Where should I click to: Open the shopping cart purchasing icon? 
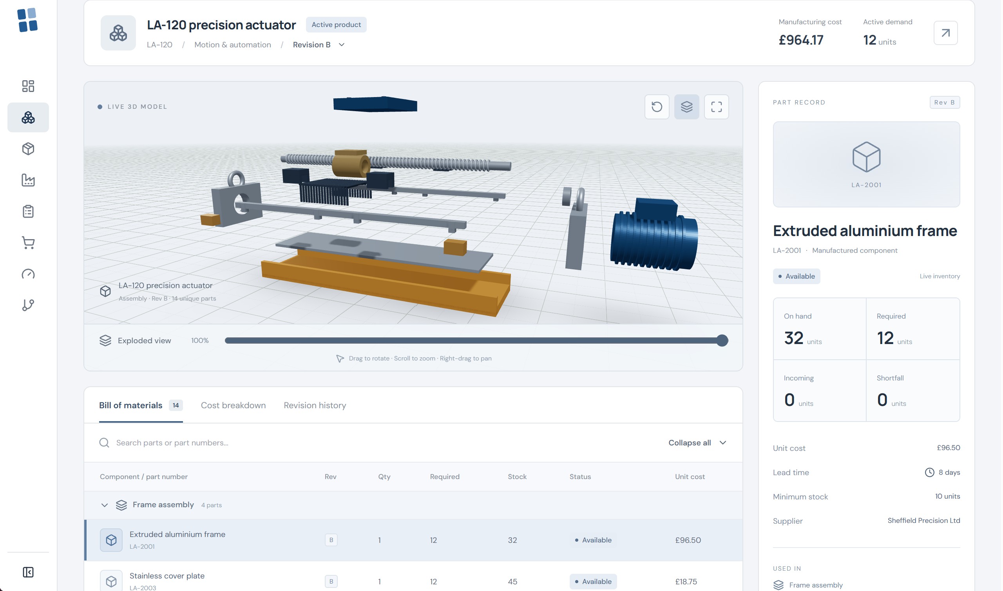click(x=28, y=243)
